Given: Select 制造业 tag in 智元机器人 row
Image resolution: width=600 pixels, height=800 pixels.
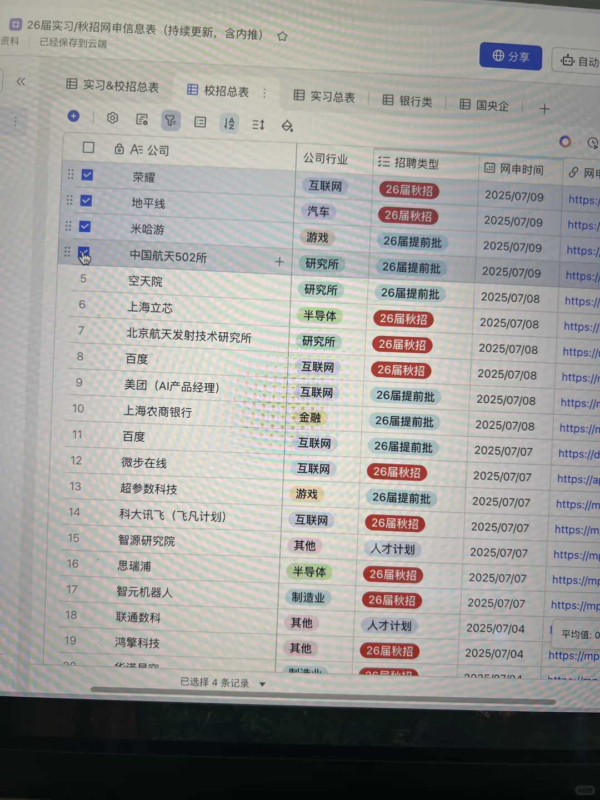Looking at the screenshot, I should [x=308, y=598].
